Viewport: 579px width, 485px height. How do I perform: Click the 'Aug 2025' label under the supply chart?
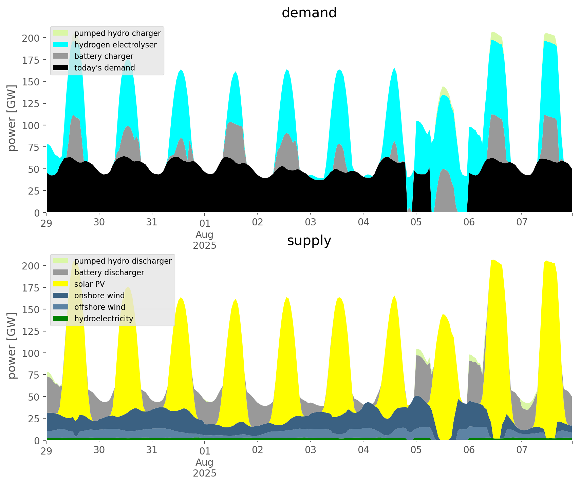click(x=205, y=468)
